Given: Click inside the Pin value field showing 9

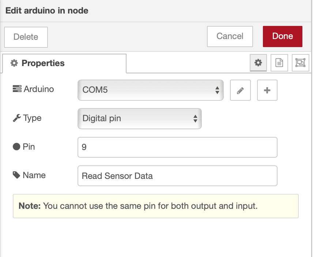Looking at the screenshot, I should click(x=177, y=147).
